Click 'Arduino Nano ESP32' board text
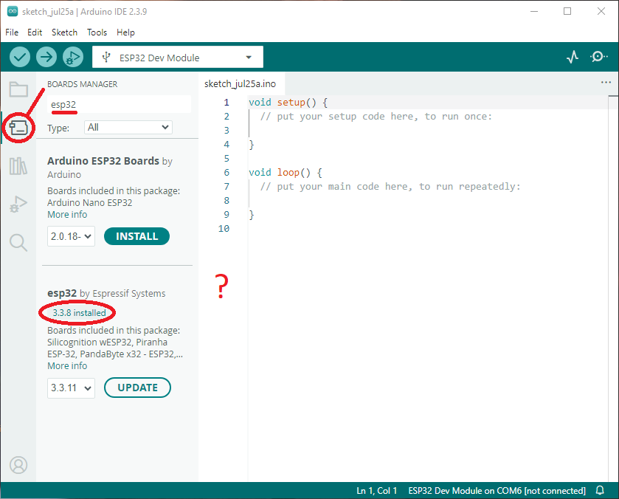 click(89, 203)
